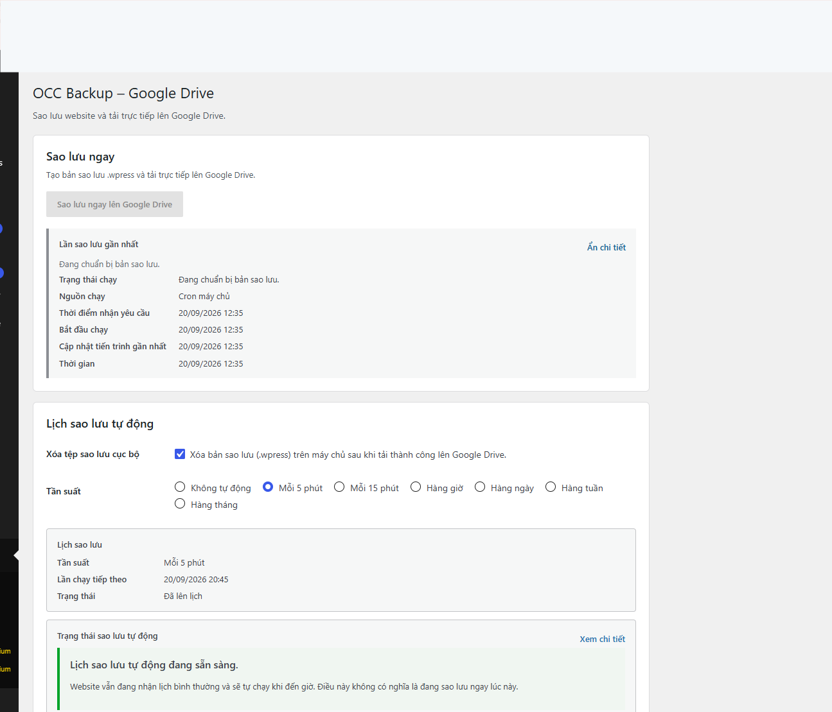Image resolution: width=832 pixels, height=712 pixels.
Task: Click the "Cập nhật tiến trình gần nhất" label
Action: (112, 346)
